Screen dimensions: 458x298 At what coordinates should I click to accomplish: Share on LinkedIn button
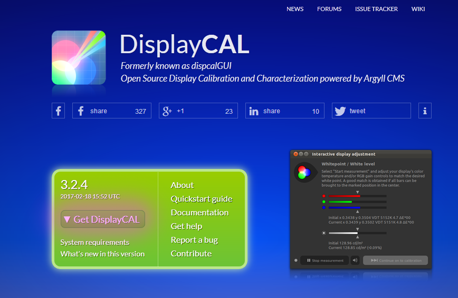click(285, 111)
